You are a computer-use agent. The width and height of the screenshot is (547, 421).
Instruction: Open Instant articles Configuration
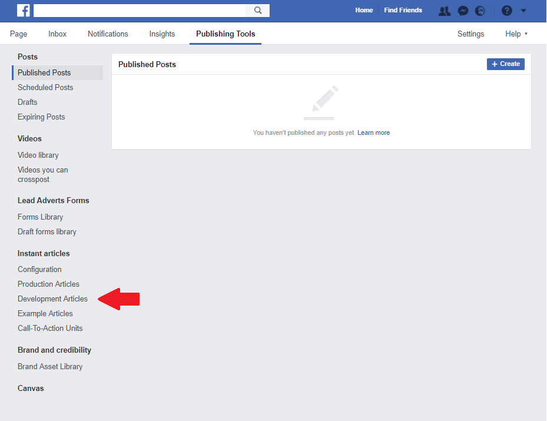point(39,270)
